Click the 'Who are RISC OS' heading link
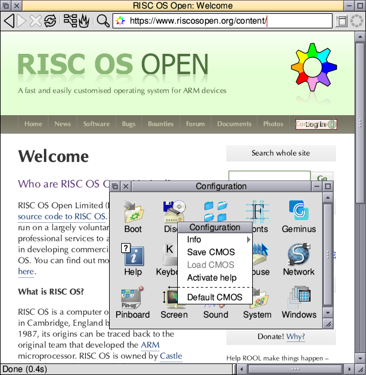Screen dimensions: 366x375 64,183
